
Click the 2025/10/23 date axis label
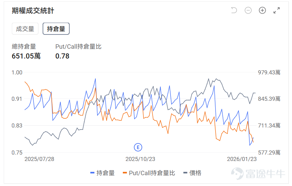(140, 159)
